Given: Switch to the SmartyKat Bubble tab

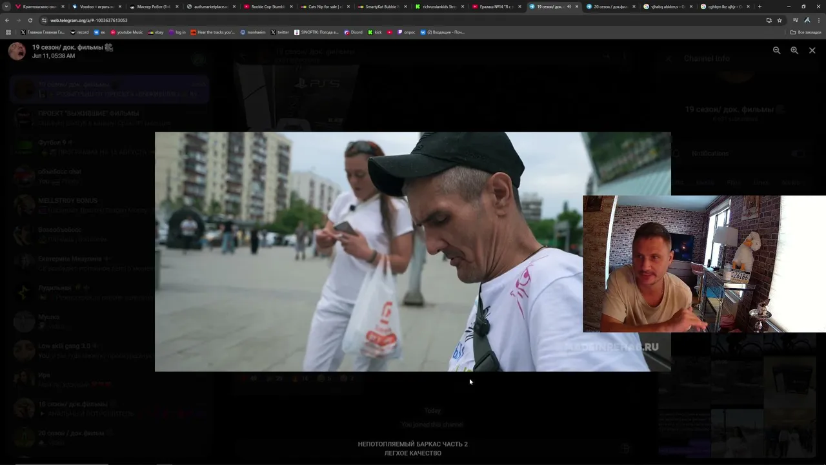Looking at the screenshot, I should click(x=381, y=6).
